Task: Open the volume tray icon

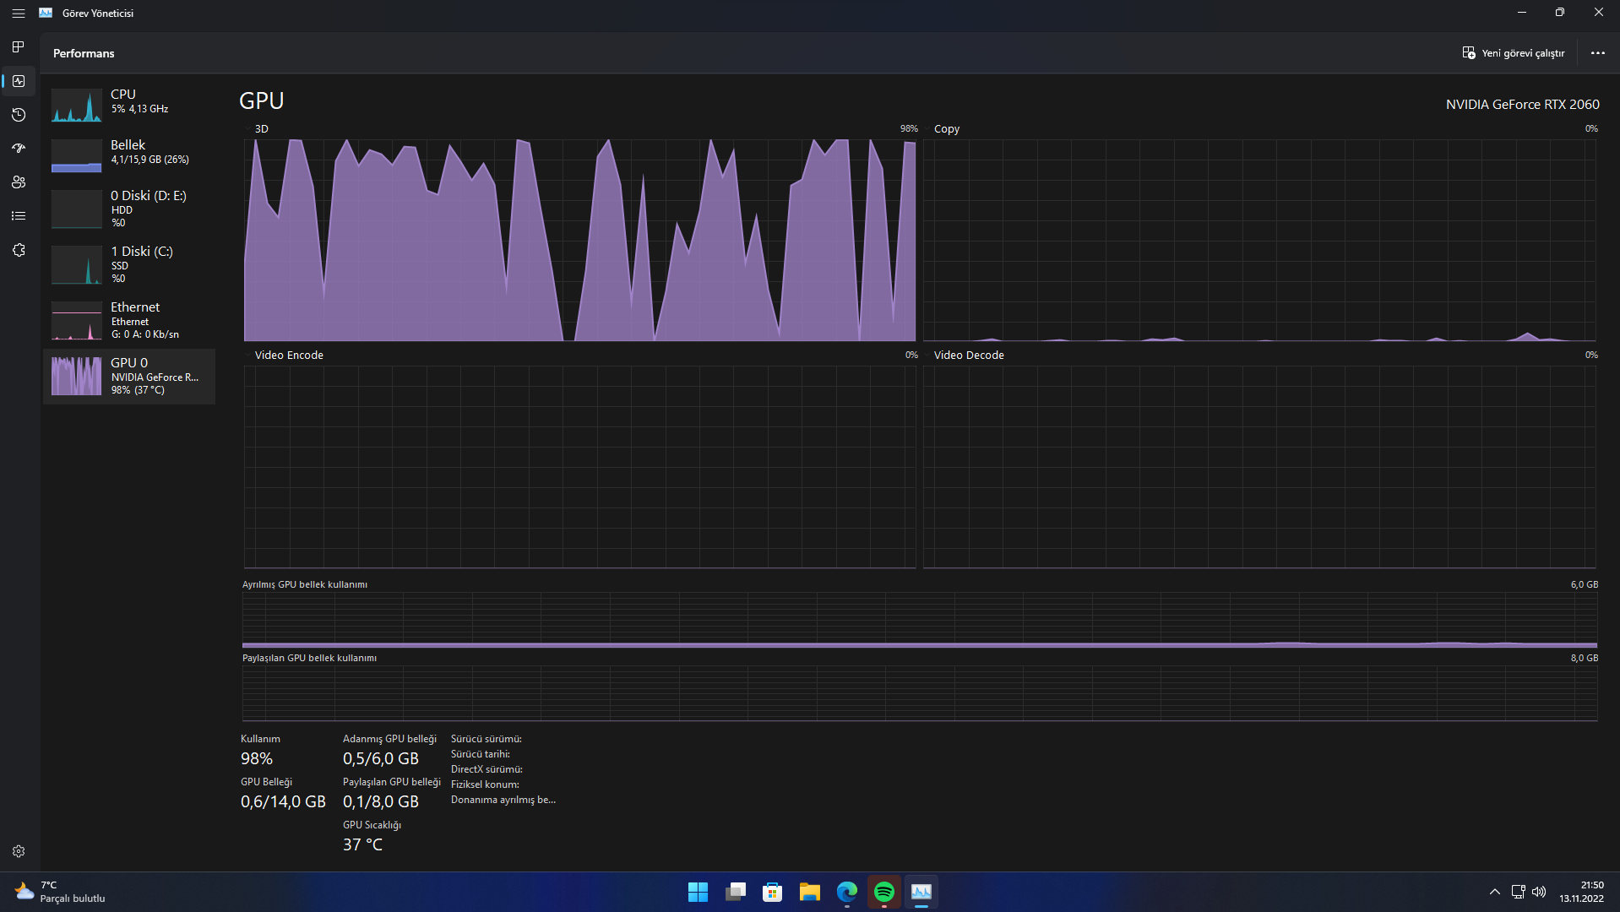Action: pyautogui.click(x=1539, y=892)
